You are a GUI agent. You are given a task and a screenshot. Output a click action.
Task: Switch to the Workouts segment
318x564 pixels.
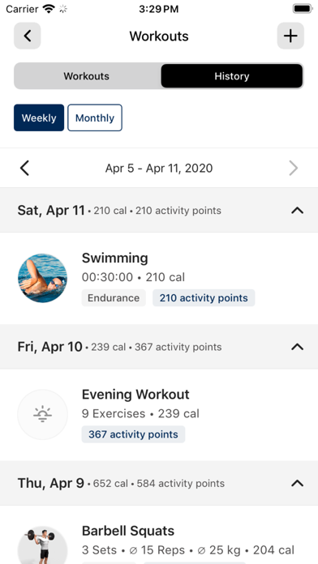pyautogui.click(x=87, y=76)
